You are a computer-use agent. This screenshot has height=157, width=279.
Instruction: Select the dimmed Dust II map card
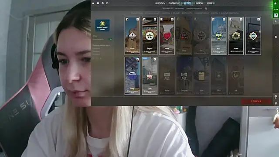(x=201, y=36)
